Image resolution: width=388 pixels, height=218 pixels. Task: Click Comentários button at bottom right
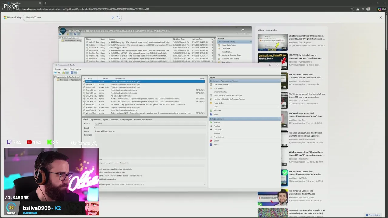tap(373, 215)
